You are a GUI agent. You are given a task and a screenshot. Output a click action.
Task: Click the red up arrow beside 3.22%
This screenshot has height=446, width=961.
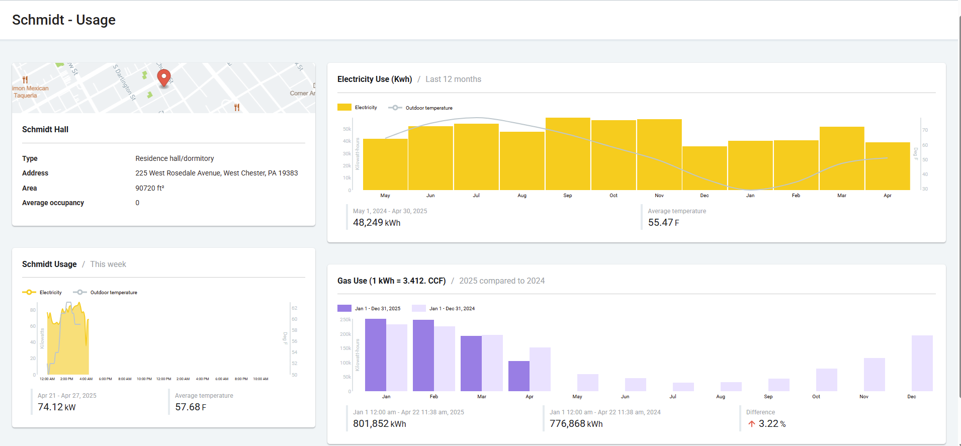click(752, 424)
